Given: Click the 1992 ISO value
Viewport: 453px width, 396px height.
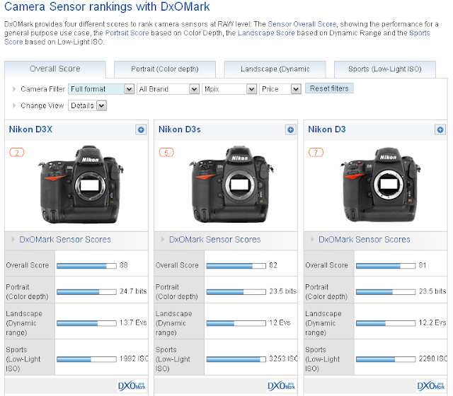Looking at the screenshot, I should pyautogui.click(x=134, y=359).
